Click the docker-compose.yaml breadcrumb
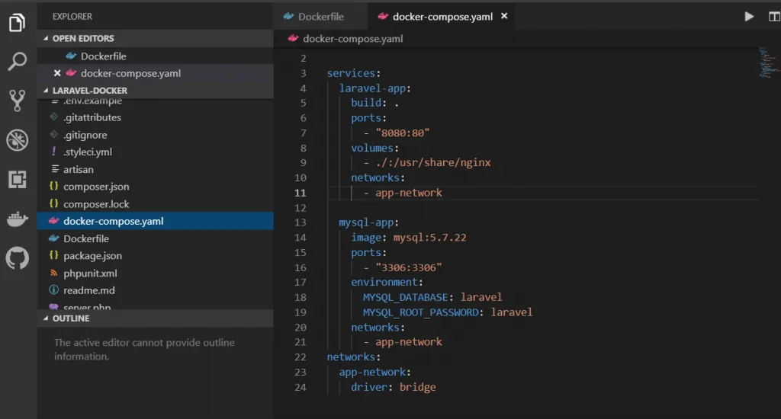 pos(346,38)
